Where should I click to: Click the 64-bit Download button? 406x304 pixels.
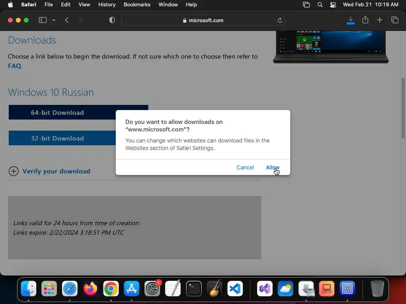pos(78,112)
